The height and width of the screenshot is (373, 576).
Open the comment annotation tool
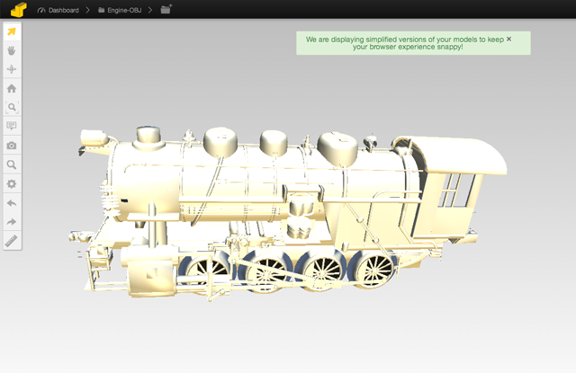pyautogui.click(x=12, y=126)
